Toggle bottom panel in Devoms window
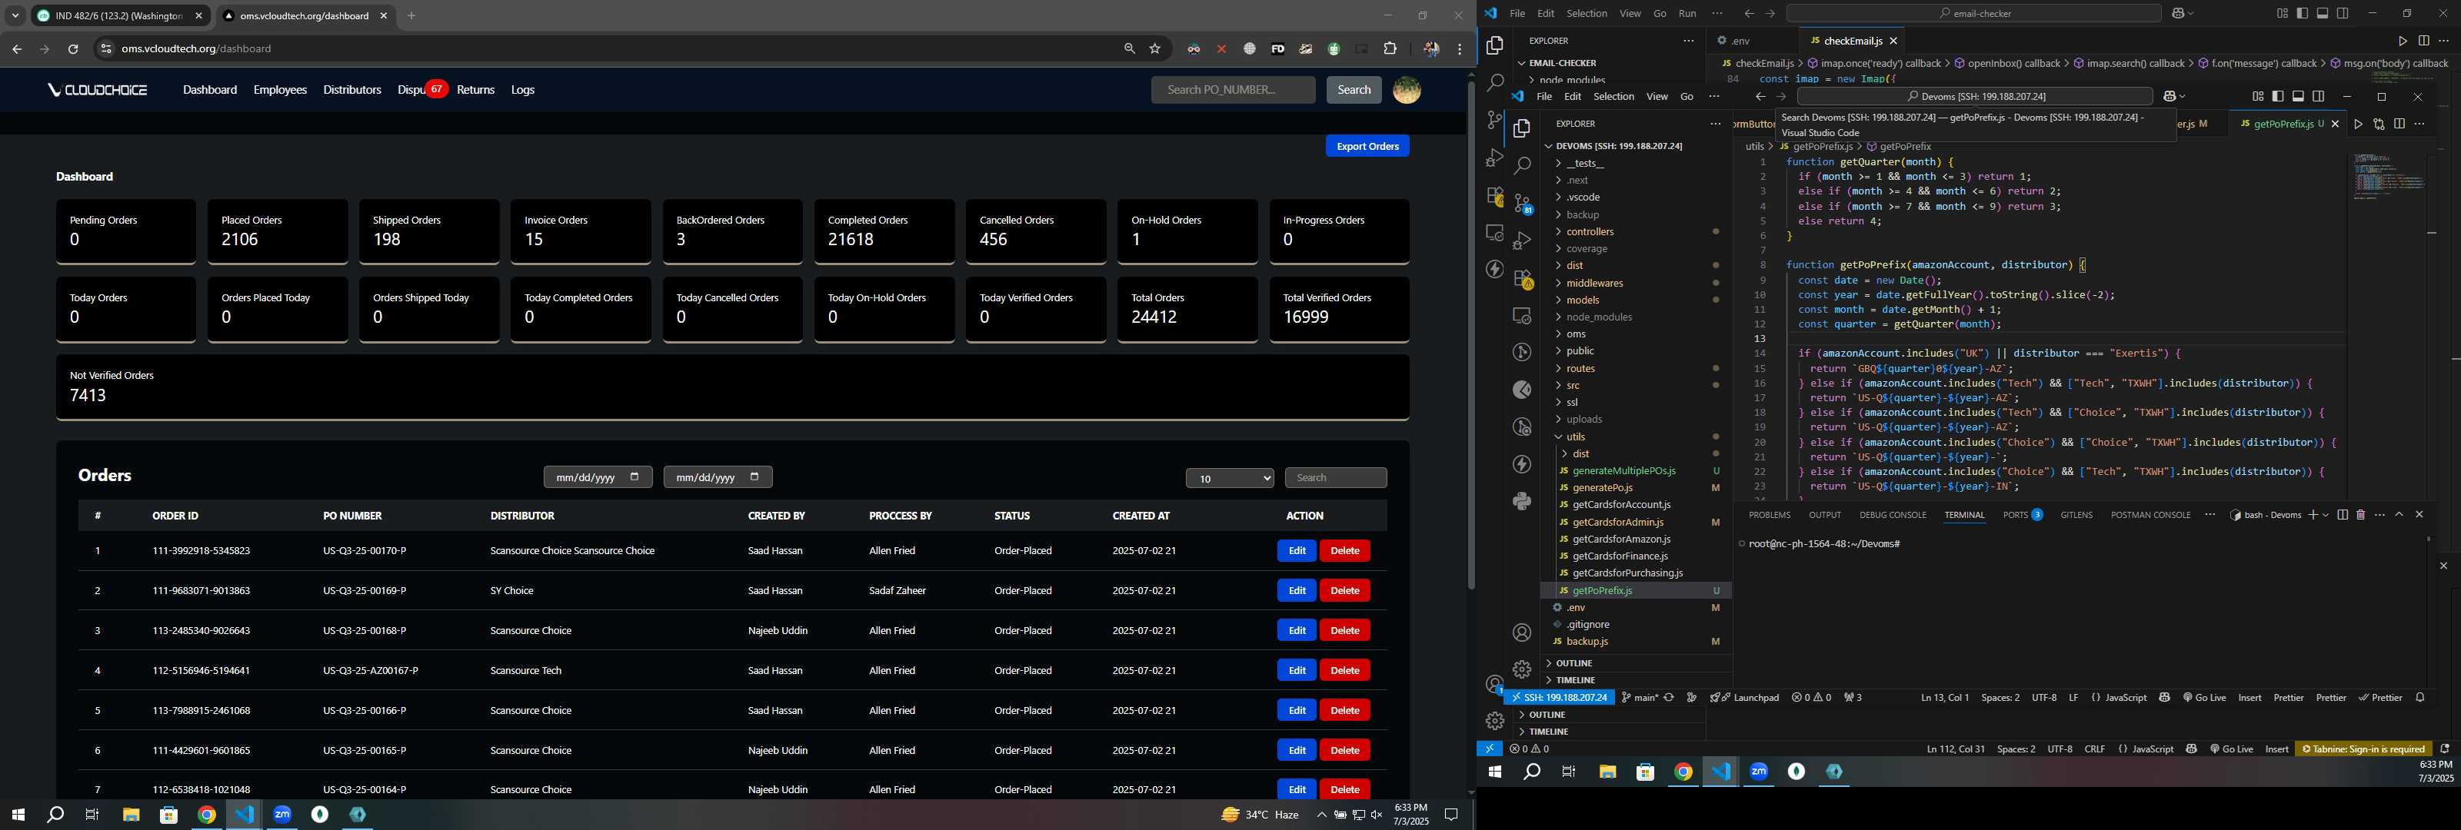The width and height of the screenshot is (2461, 830). (2298, 97)
